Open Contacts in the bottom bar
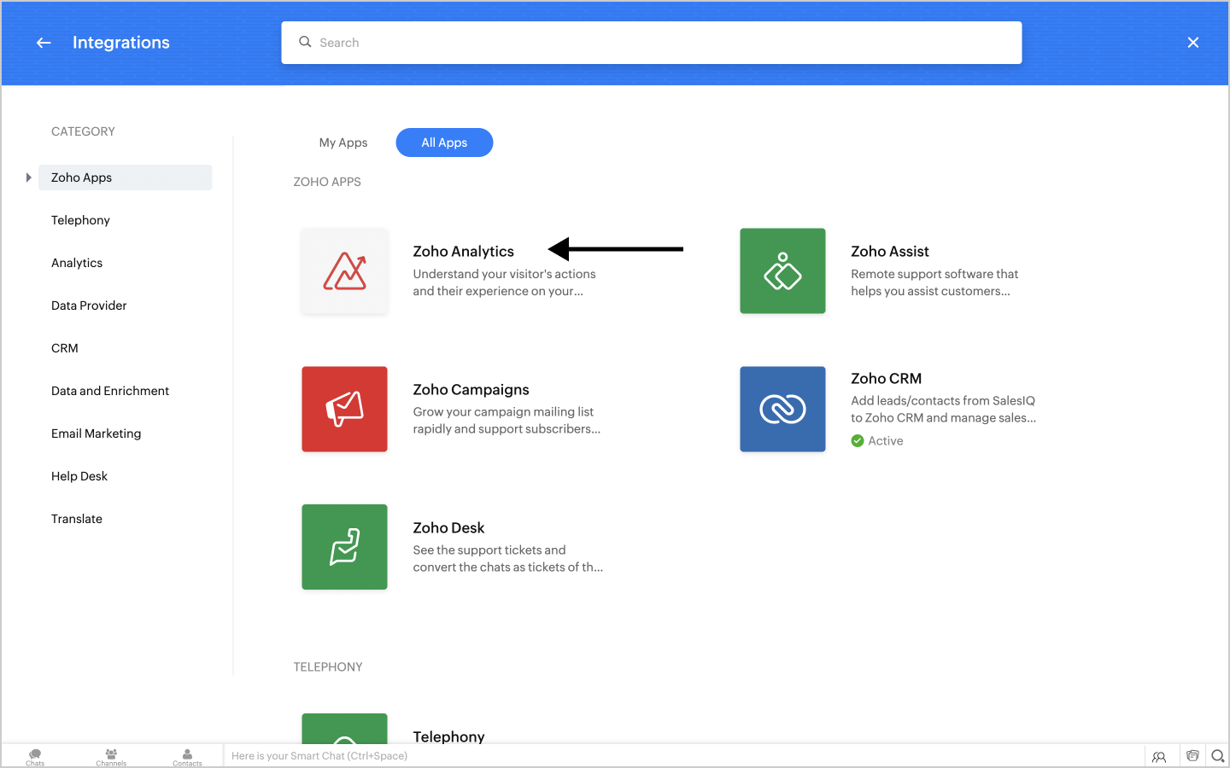The image size is (1230, 768). pos(187,756)
